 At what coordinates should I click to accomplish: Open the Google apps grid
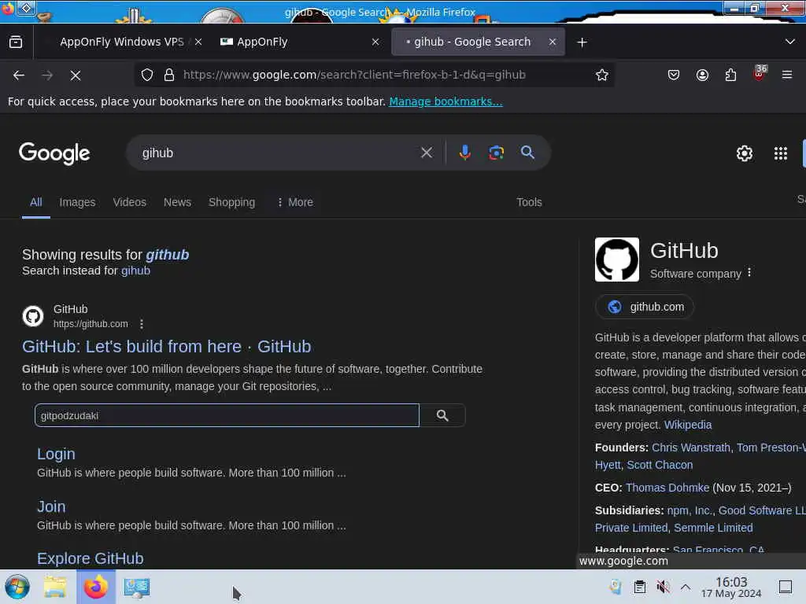click(780, 153)
